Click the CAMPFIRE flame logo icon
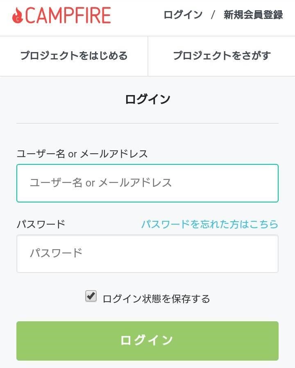 (17, 16)
